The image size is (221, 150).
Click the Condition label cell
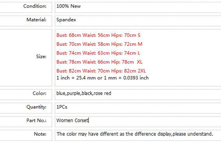pyautogui.click(x=26, y=6)
